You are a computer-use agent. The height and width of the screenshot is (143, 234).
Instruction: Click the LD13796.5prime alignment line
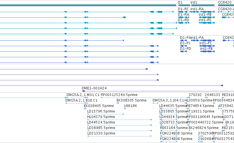click(x=106, y=114)
